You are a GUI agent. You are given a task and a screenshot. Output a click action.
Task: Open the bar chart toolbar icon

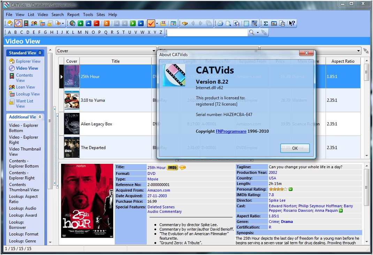point(274,23)
